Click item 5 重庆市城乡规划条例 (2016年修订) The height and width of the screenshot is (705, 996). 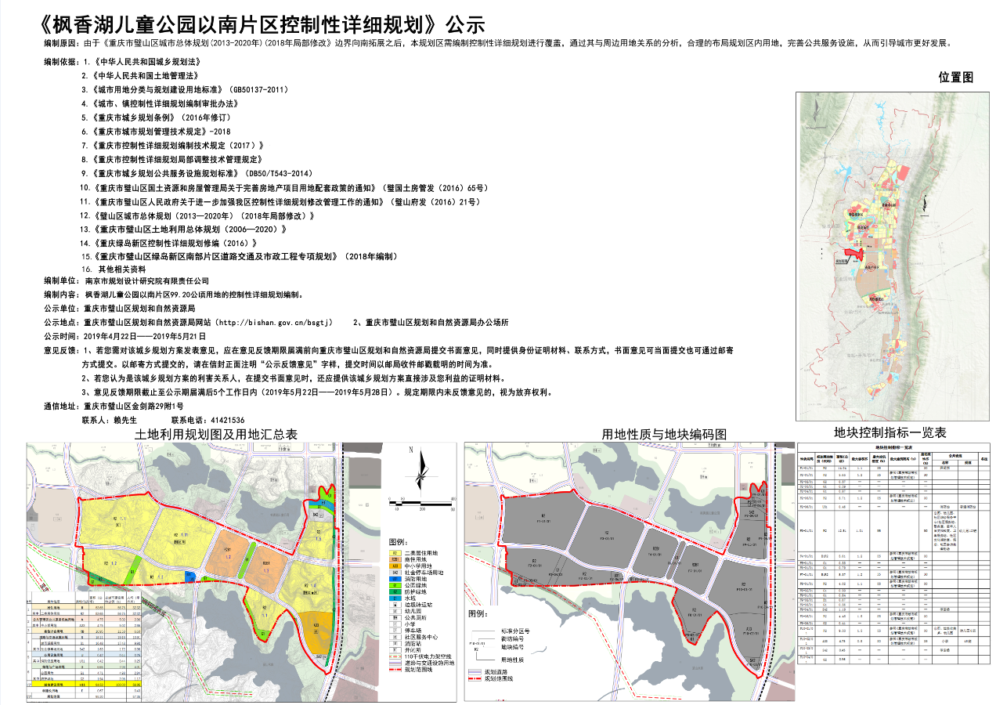[x=156, y=117]
